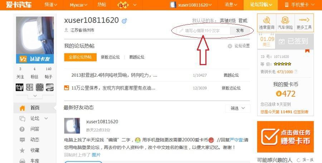Open 动态 in the sidebar

click(35, 140)
